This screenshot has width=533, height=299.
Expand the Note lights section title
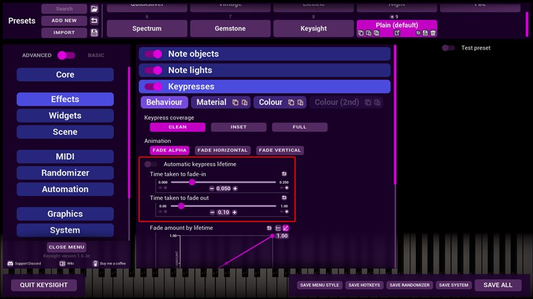pyautogui.click(x=190, y=71)
